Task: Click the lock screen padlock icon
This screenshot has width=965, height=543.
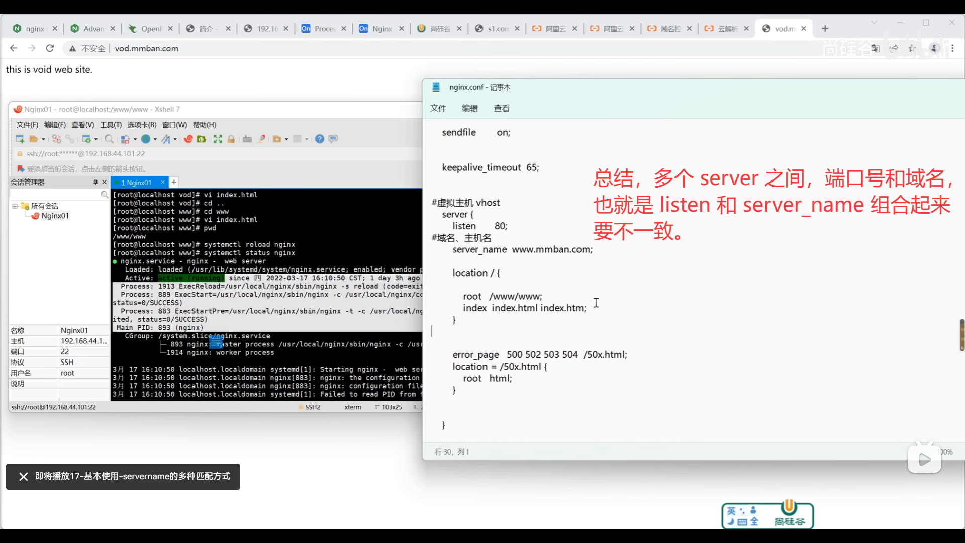Action: tap(231, 139)
